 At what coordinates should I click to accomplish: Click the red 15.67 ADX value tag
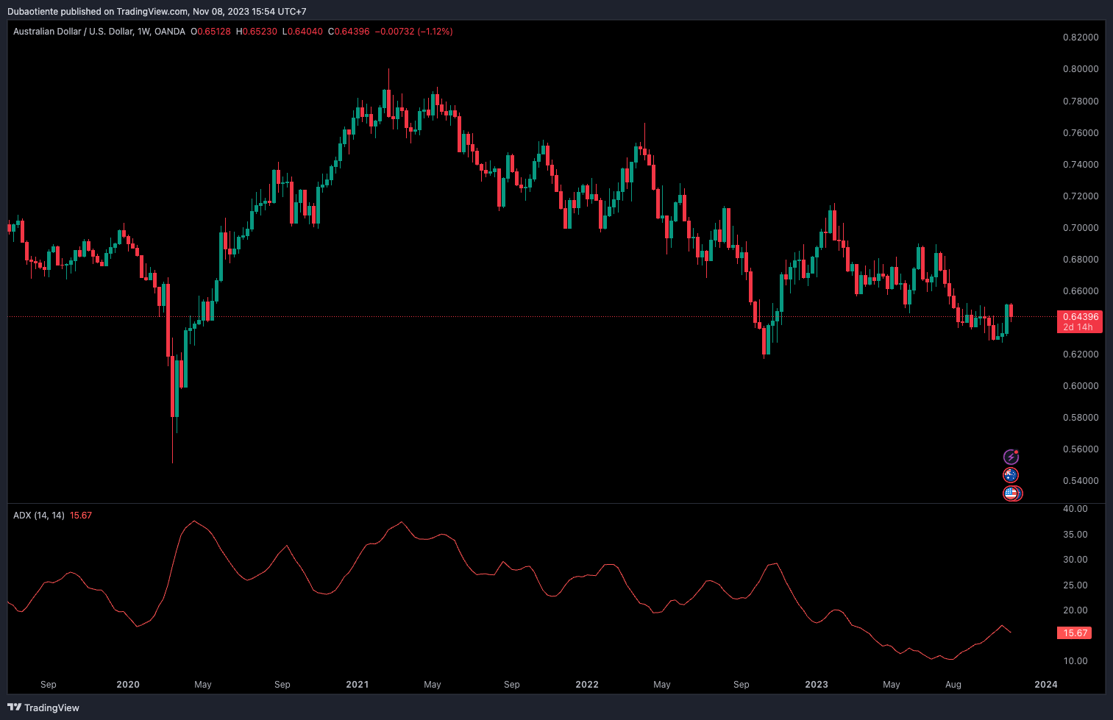click(x=1075, y=633)
